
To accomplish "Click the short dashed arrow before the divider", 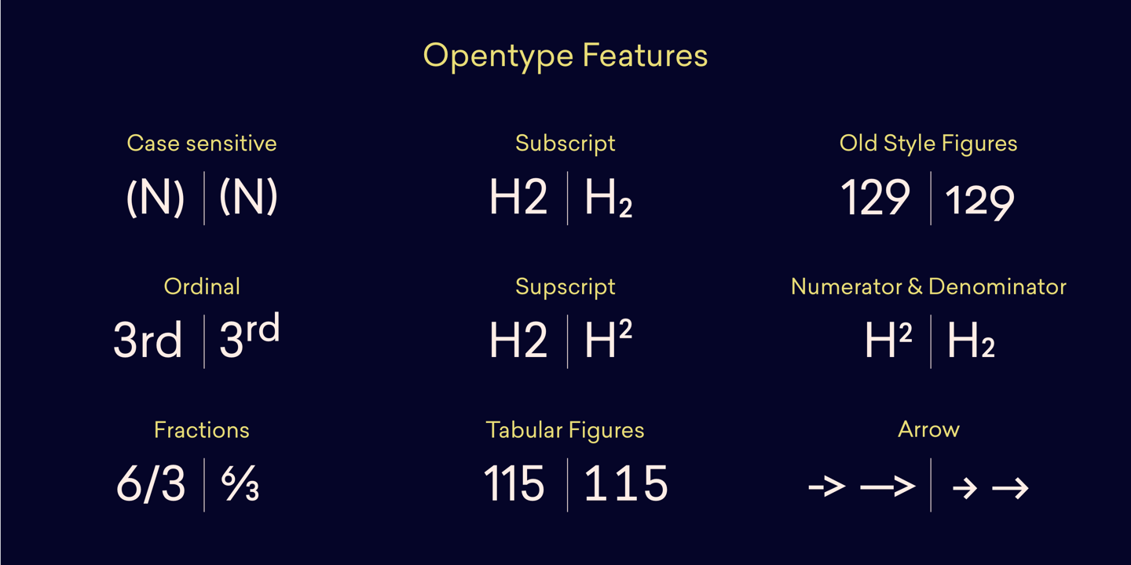I will point(827,487).
